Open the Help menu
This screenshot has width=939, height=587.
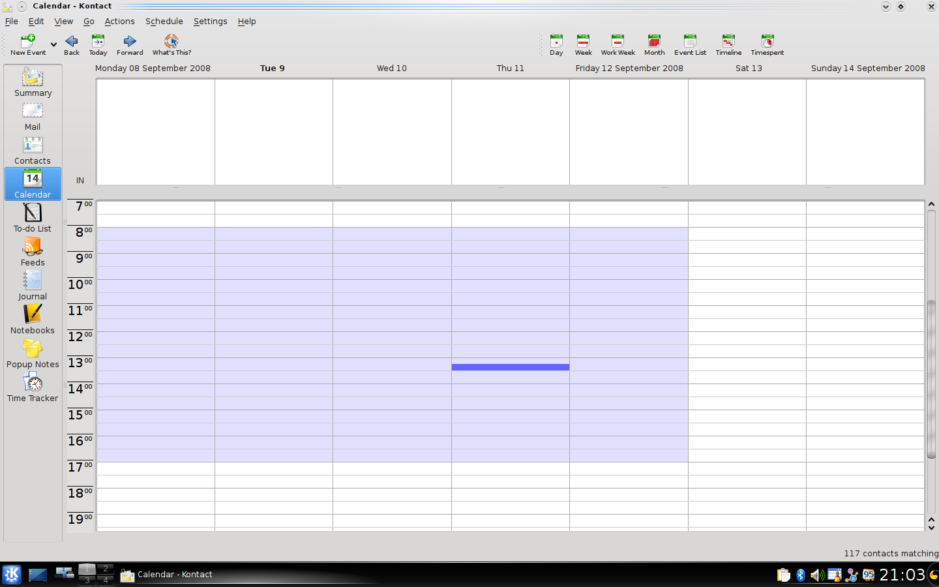click(x=246, y=21)
